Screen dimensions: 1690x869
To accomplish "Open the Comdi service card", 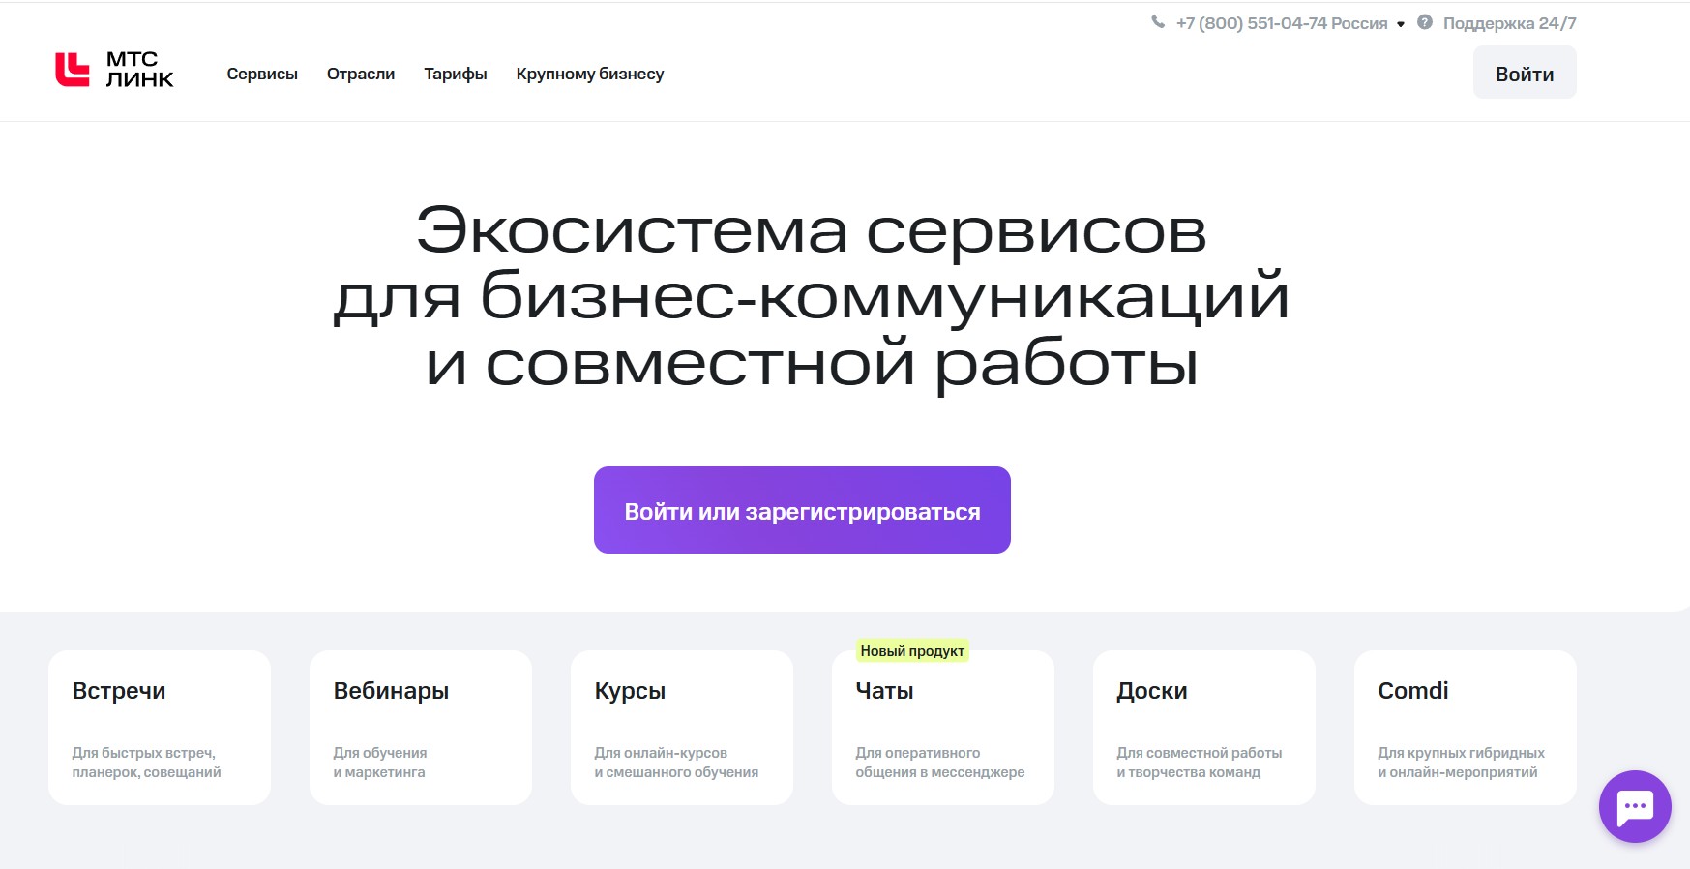I will point(1466,728).
